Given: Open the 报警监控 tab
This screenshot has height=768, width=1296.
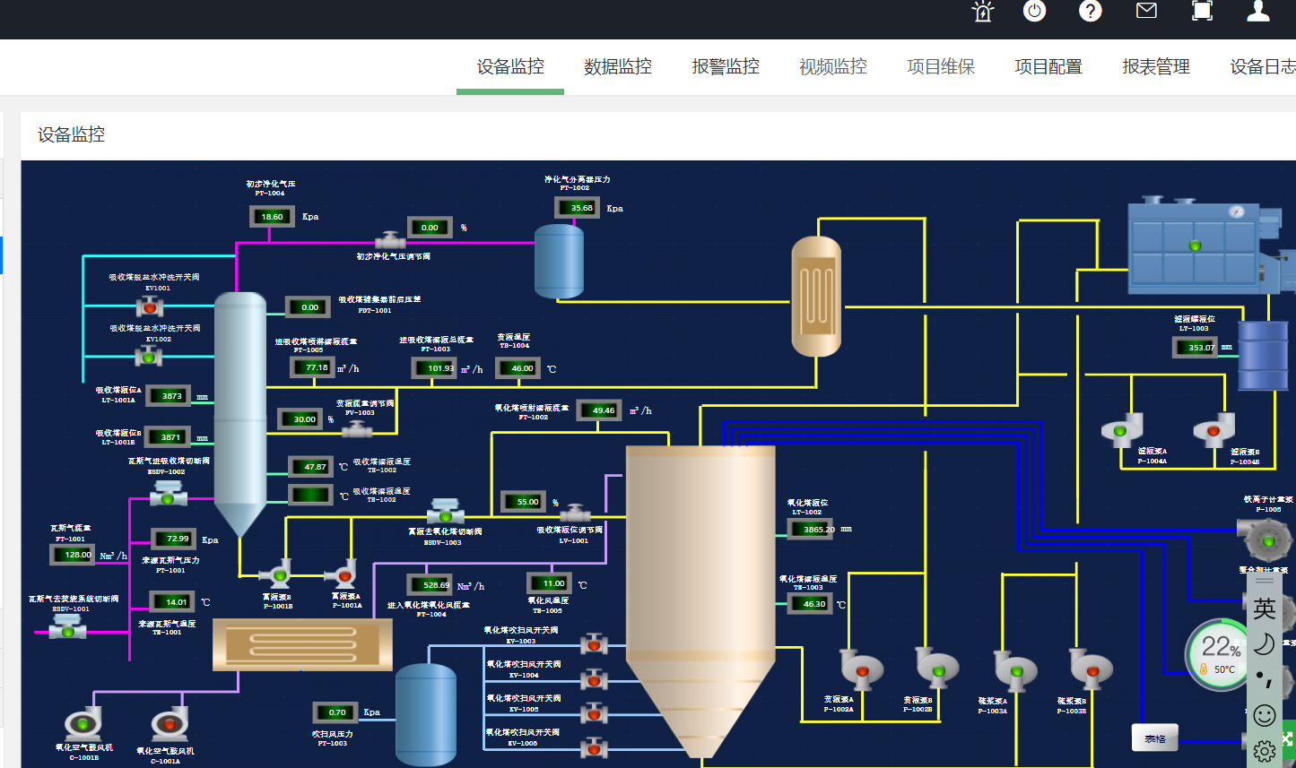Looking at the screenshot, I should click(726, 67).
